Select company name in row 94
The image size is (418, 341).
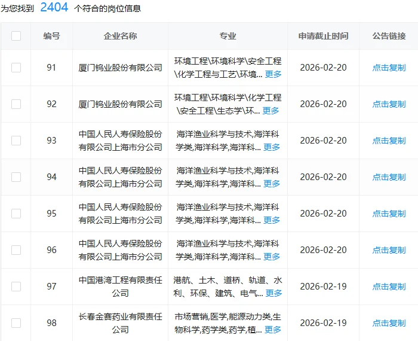[x=120, y=177]
